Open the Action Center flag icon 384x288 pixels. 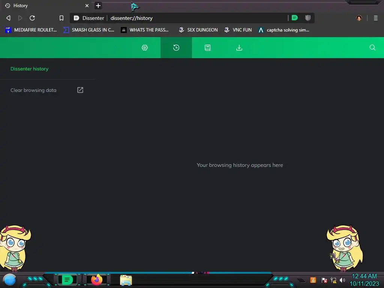(324, 280)
